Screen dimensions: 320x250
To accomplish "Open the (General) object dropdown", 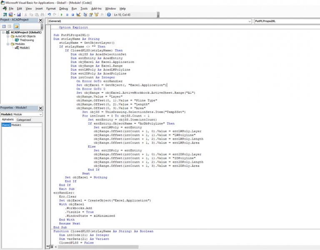I will coord(249,21).
